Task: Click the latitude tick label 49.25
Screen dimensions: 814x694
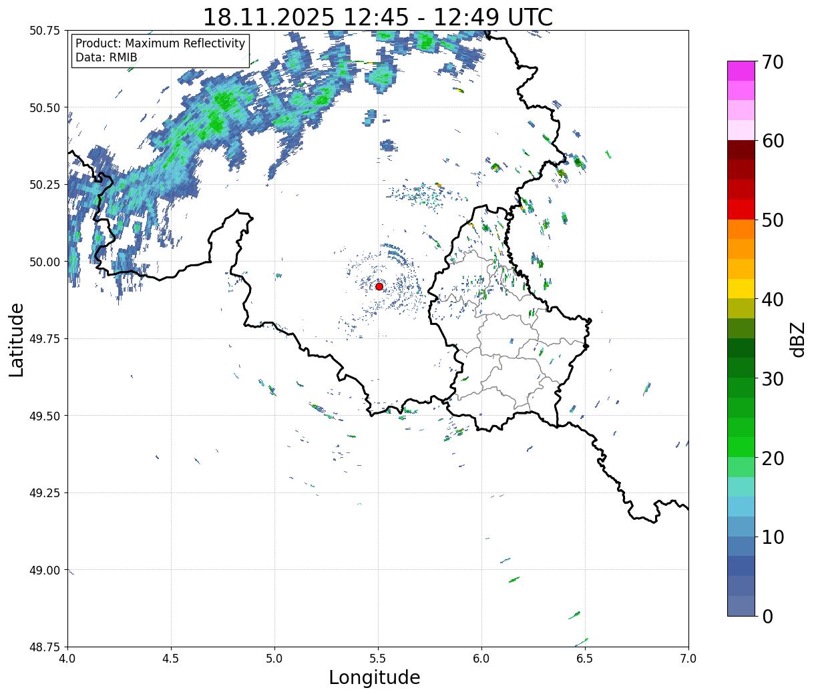Action: [x=45, y=493]
